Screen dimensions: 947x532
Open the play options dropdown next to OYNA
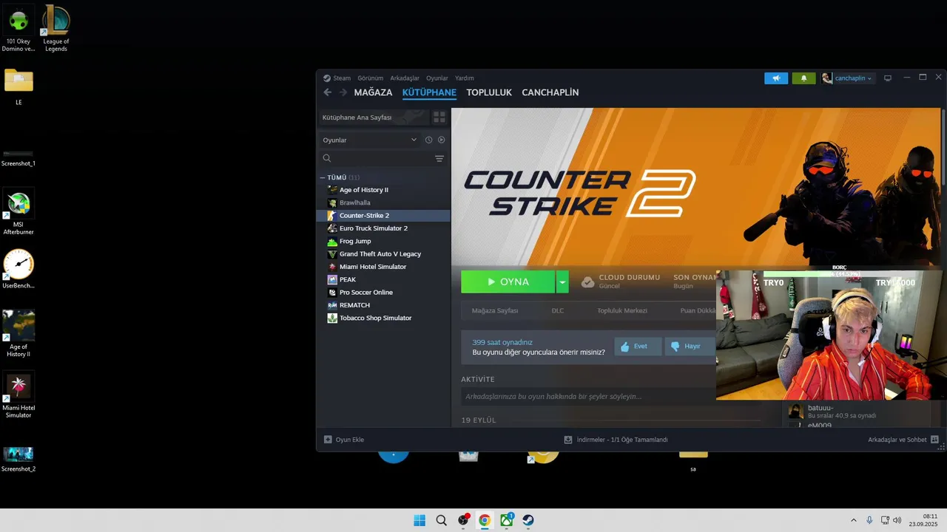(x=562, y=282)
